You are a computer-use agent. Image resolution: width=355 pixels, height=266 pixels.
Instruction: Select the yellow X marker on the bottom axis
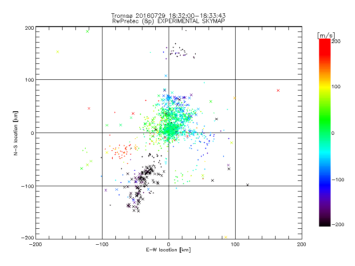[x=226, y=237]
